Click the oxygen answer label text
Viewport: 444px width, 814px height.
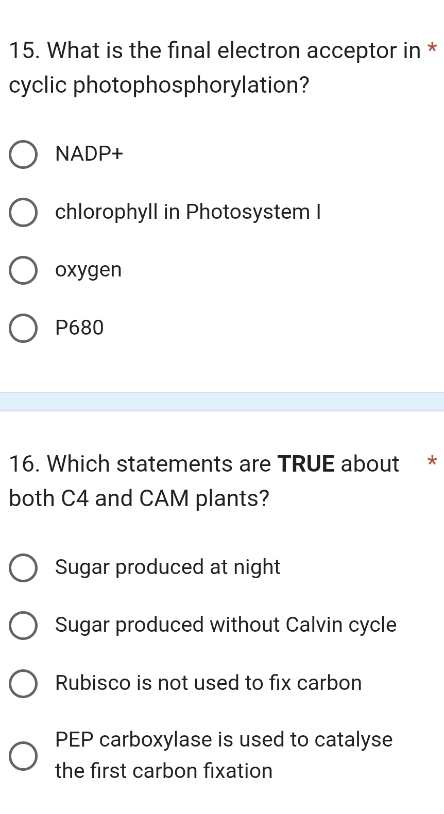pos(89,270)
